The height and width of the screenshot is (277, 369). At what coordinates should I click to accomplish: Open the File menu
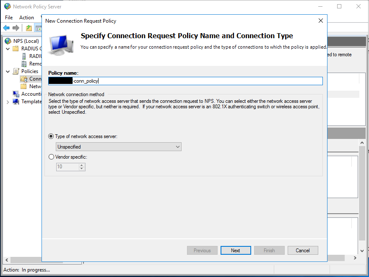8,17
